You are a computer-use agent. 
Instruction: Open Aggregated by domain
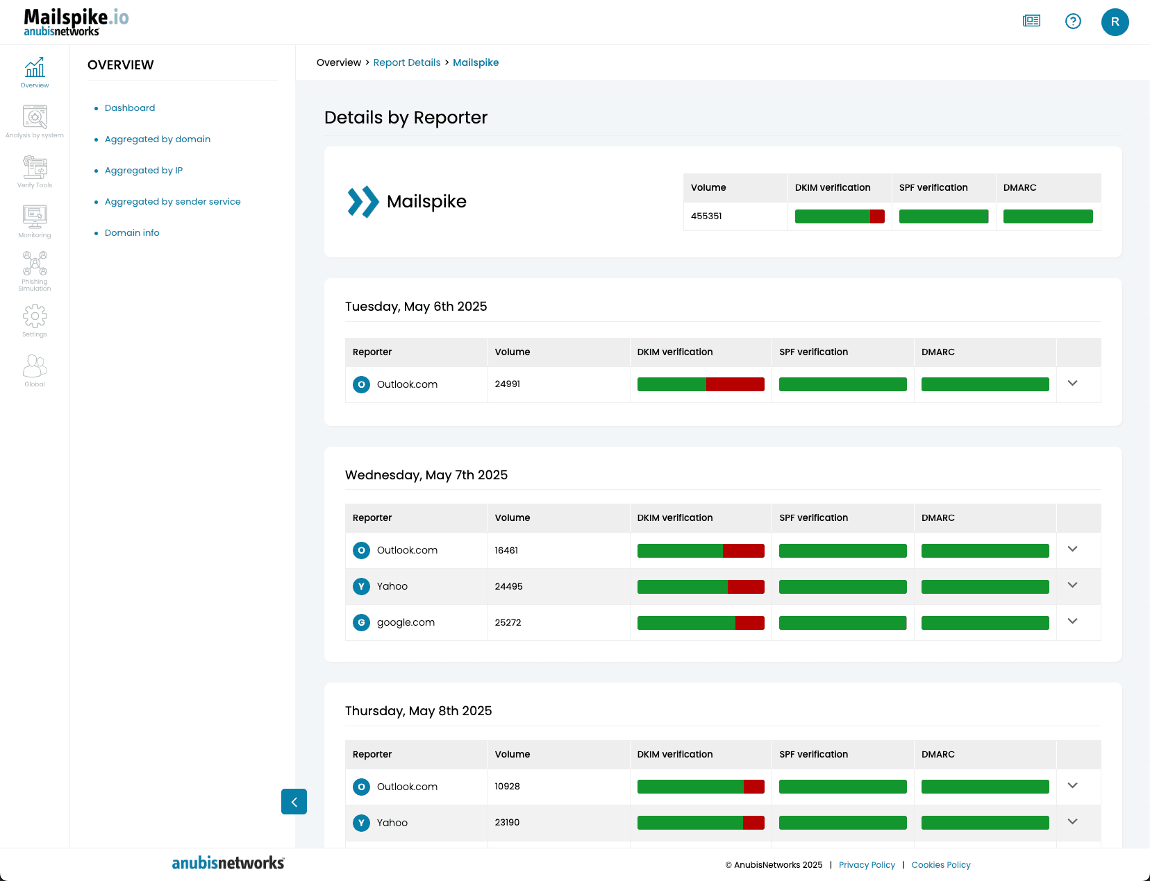[x=158, y=139]
